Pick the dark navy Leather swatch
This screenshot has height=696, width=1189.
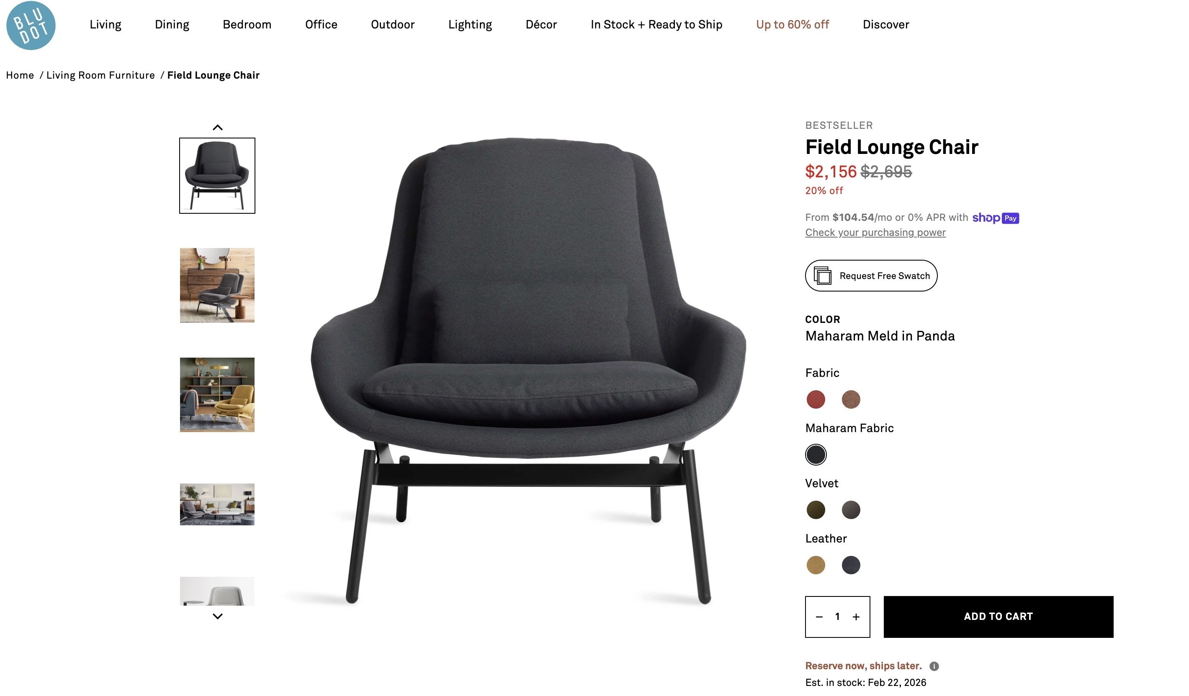point(851,565)
